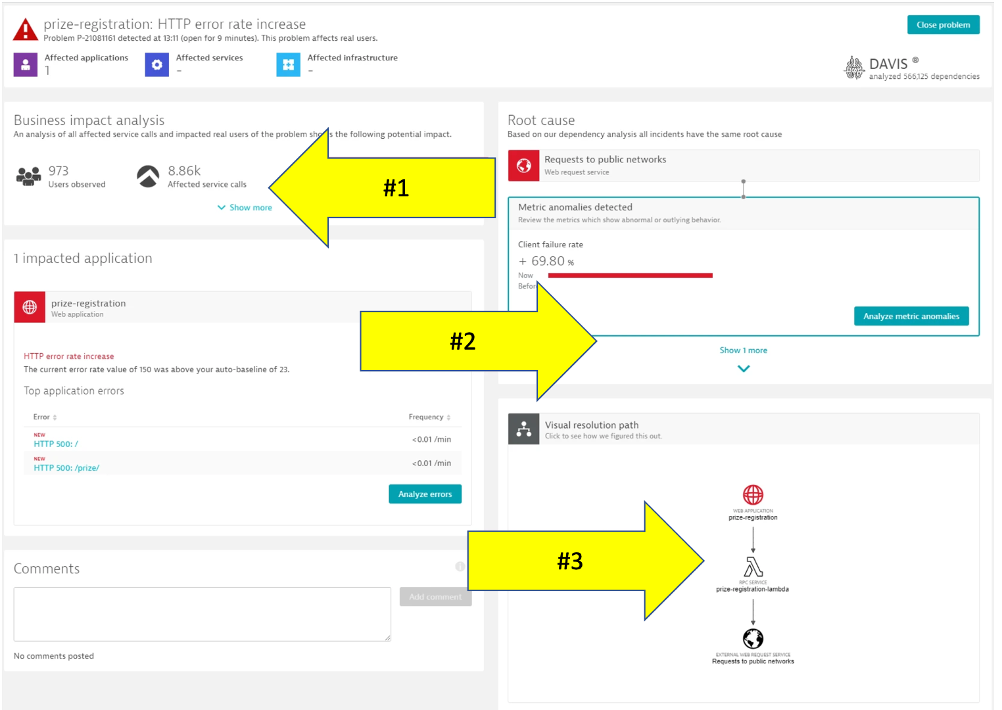
Task: Click the purple Affected applications icon
Action: pos(26,64)
